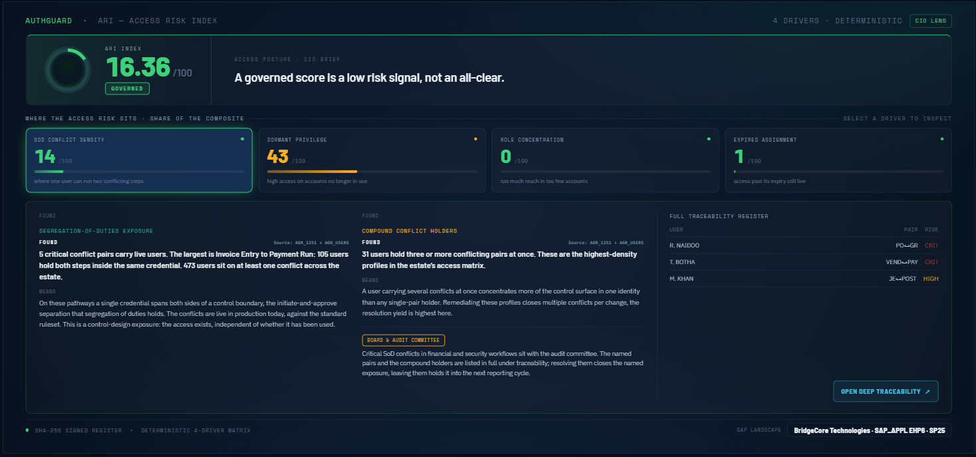Click the Governed status badge
Image resolution: width=976 pixels, height=457 pixels.
tap(127, 88)
